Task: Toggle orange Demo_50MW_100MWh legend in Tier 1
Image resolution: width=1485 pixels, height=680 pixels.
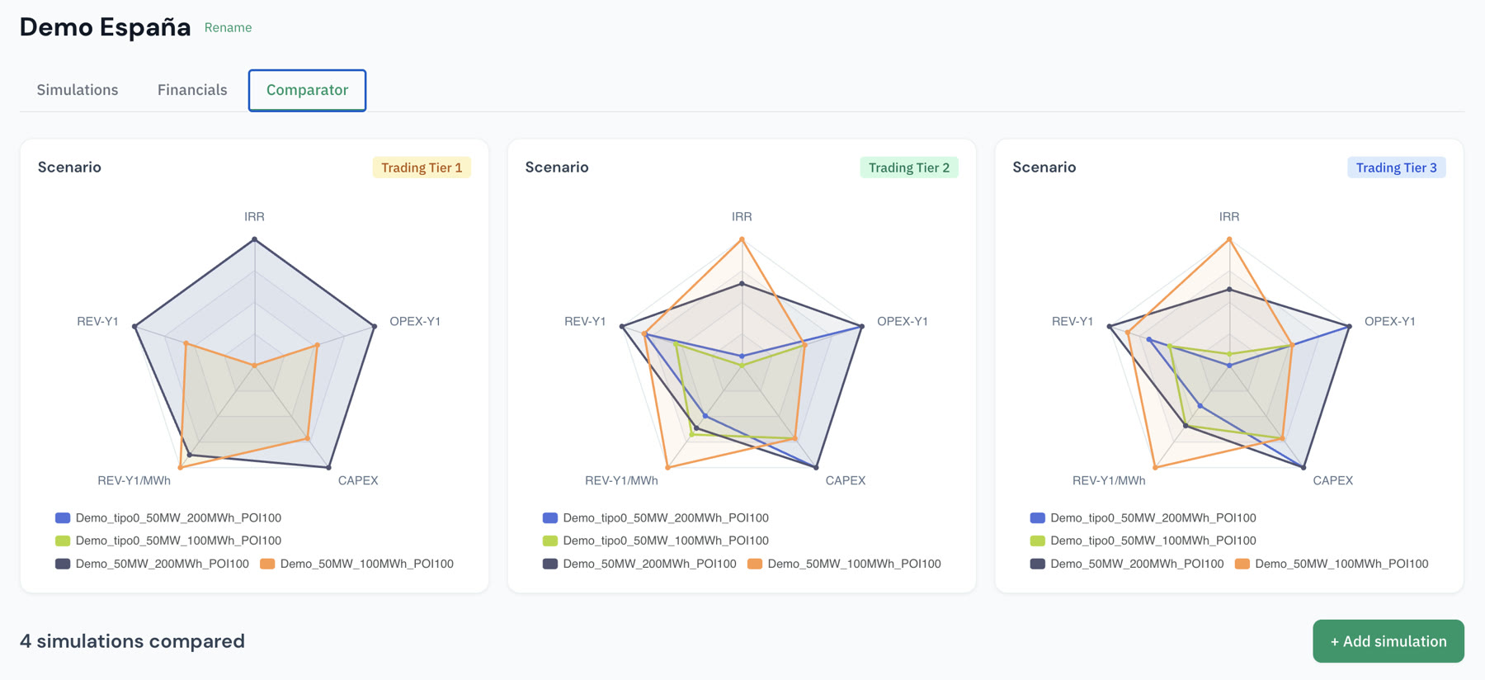Action: click(x=356, y=564)
